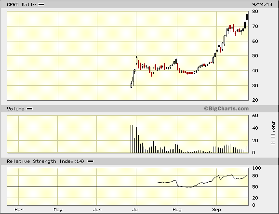Click the 80 price axis label

pyautogui.click(x=255, y=12)
